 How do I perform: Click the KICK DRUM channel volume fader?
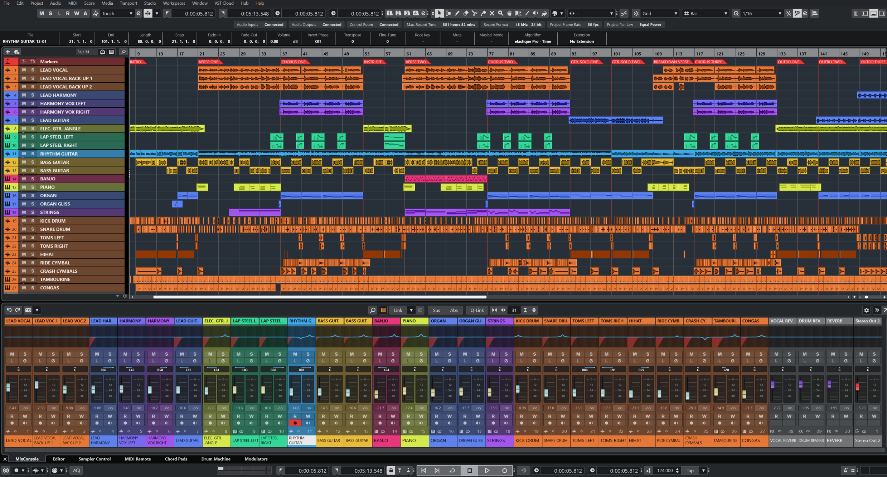click(x=518, y=389)
